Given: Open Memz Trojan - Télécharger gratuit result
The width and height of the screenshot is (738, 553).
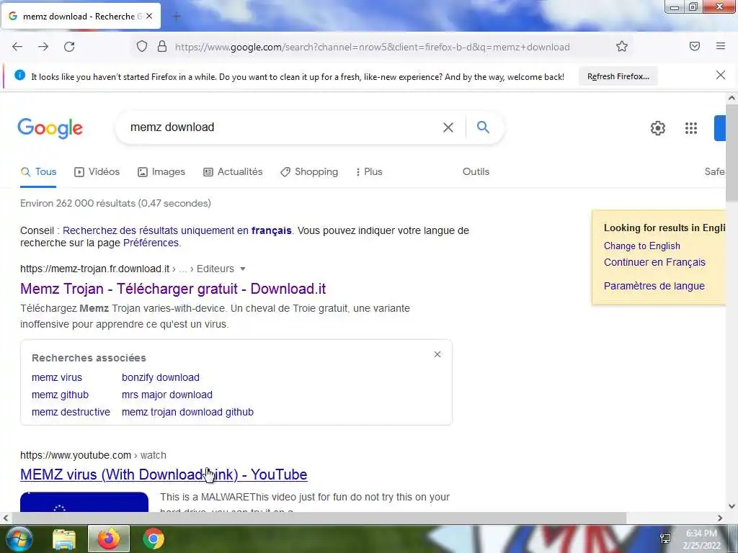Looking at the screenshot, I should 173,289.
